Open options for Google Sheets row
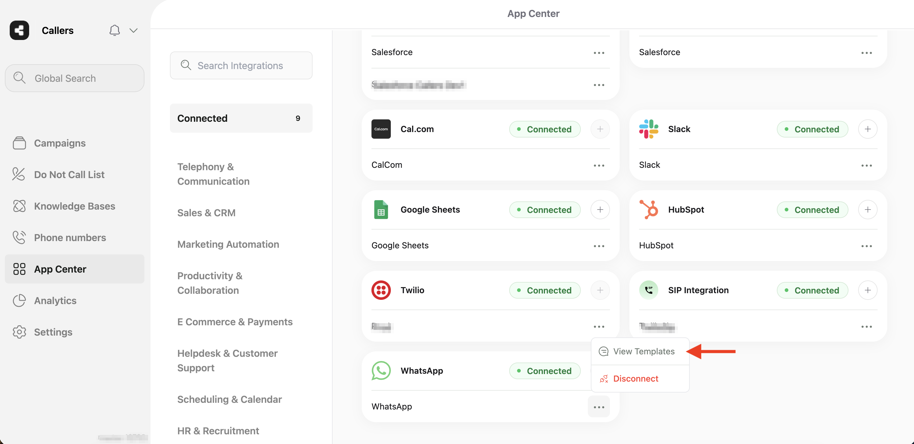 pyautogui.click(x=599, y=246)
